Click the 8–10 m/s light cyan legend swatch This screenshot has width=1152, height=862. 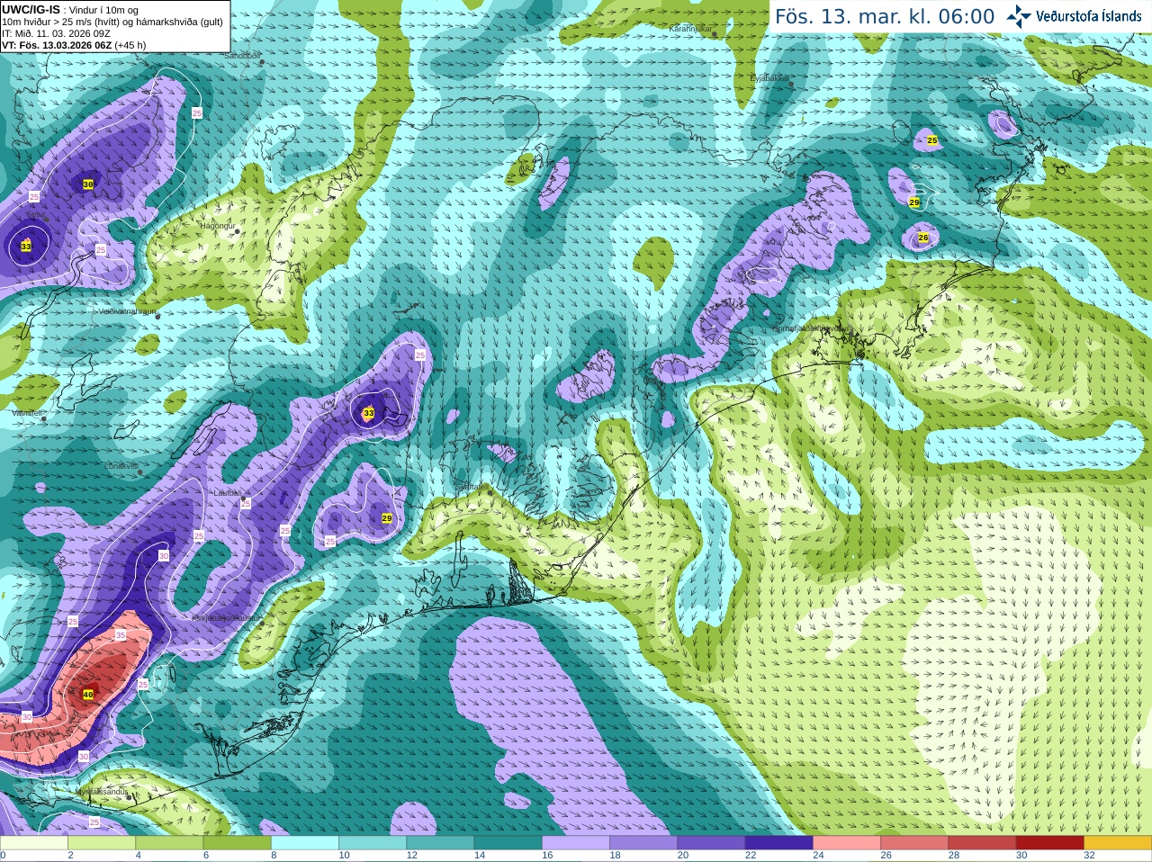tap(305, 843)
